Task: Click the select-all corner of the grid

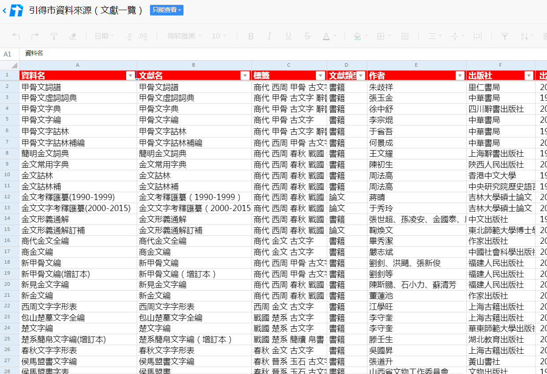Action: click(x=10, y=65)
